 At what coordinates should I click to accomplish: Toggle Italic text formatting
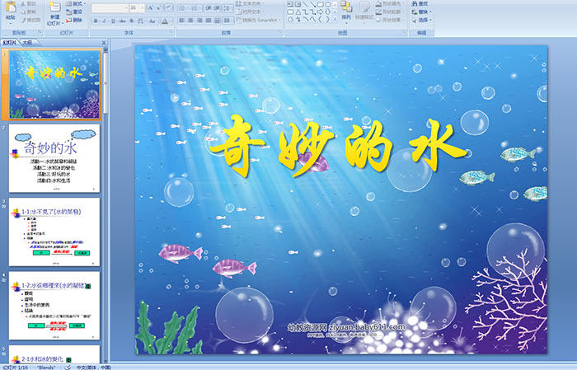tap(103, 21)
